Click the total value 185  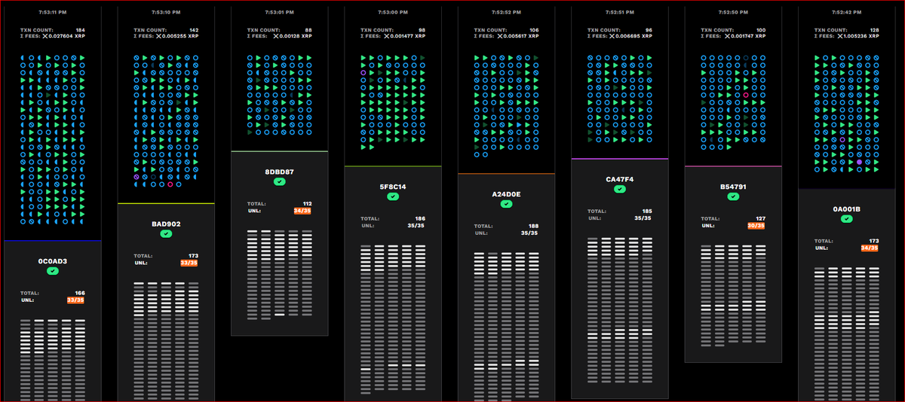(x=647, y=212)
